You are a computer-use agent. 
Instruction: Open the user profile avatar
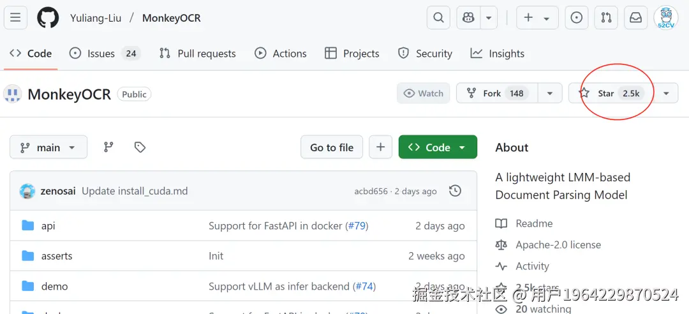tap(666, 18)
